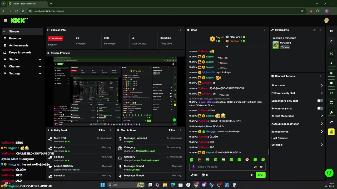Click the pencil icon in right sidebar
This screenshot has height=189, width=337.
pos(331,41)
